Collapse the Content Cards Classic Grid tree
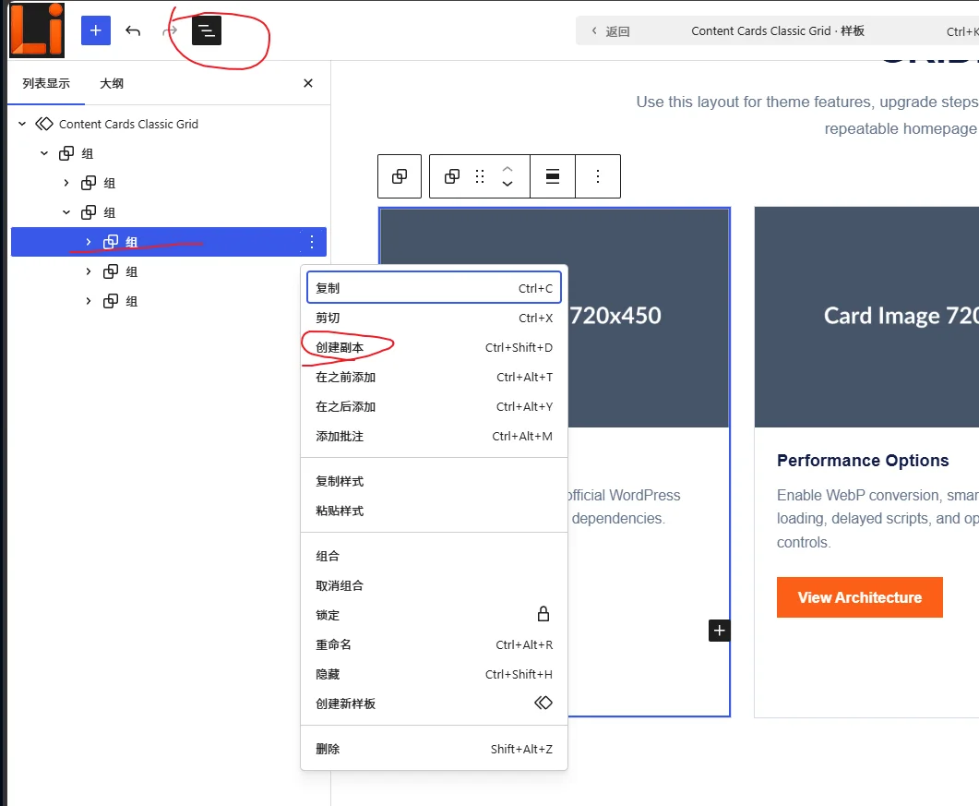The width and height of the screenshot is (979, 806). click(x=22, y=124)
